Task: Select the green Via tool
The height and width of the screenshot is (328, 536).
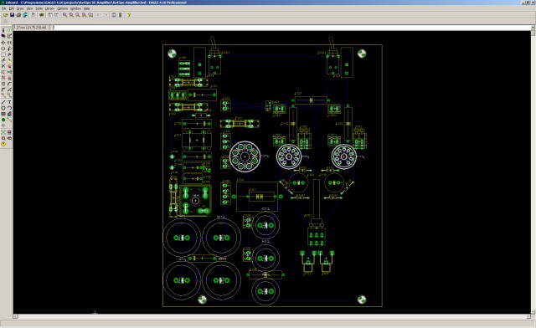Action: 3,120
